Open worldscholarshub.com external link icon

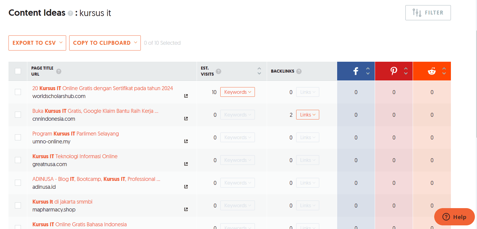click(186, 96)
